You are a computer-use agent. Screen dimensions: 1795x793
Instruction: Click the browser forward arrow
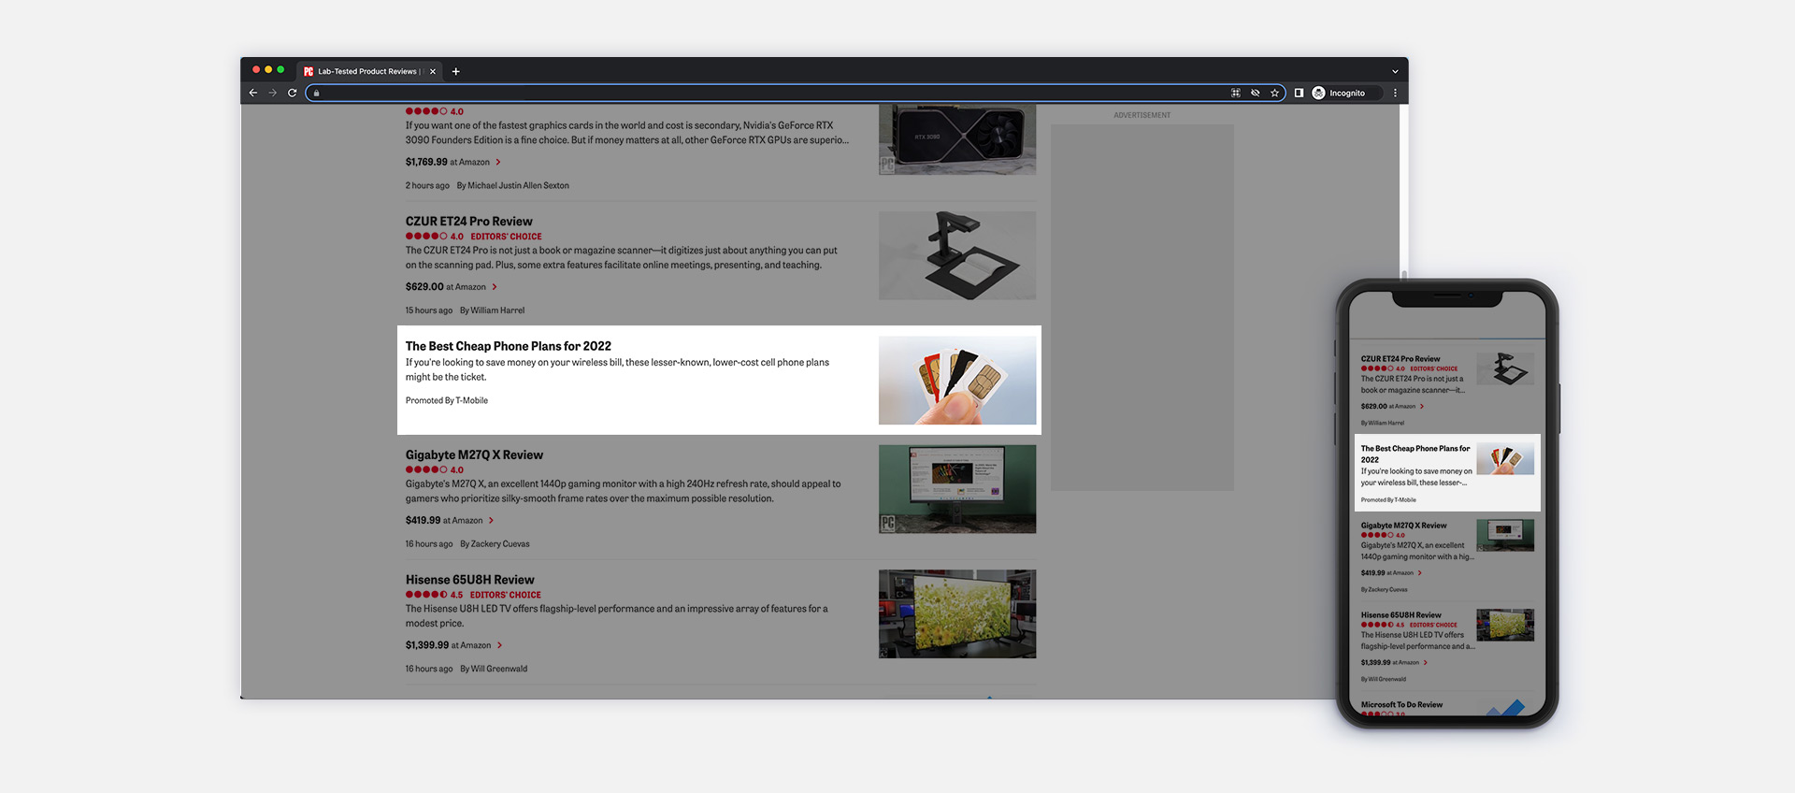pyautogui.click(x=273, y=93)
